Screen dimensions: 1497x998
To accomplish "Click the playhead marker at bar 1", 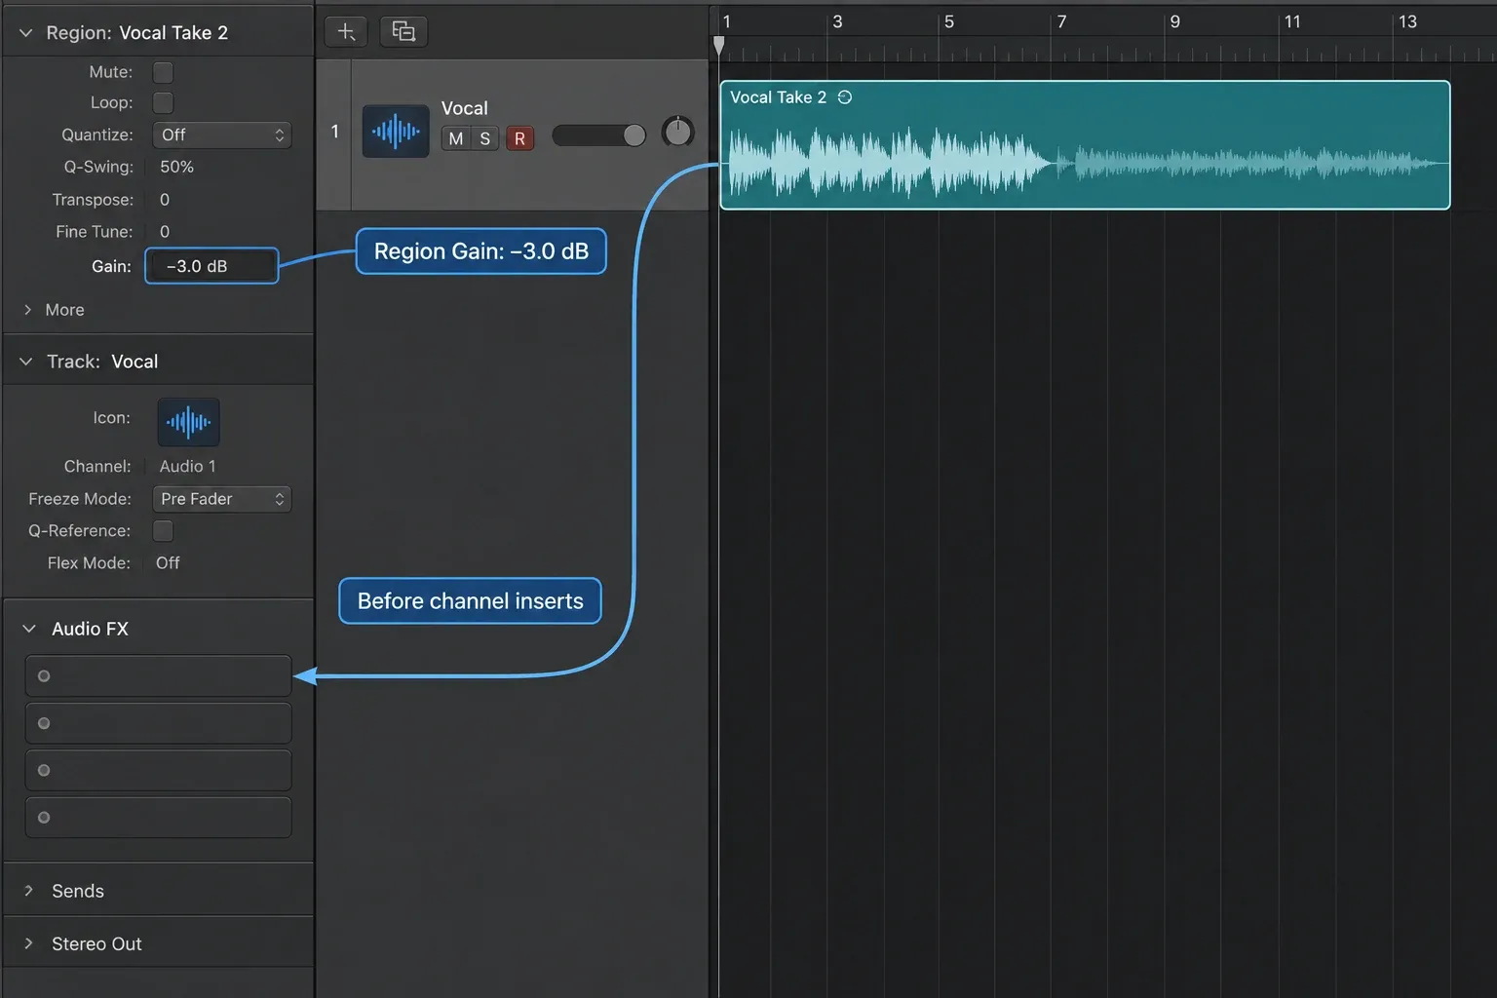I will tap(719, 45).
